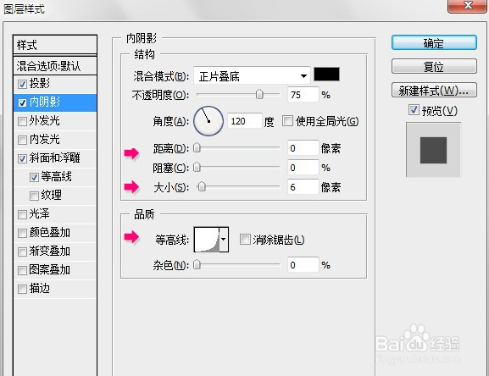Confirm with the 确定 button
This screenshot has height=376, width=489.
(434, 42)
